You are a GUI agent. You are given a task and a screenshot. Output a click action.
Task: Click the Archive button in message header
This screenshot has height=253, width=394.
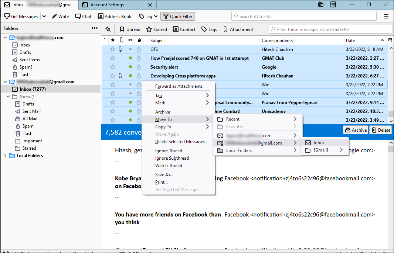356,130
